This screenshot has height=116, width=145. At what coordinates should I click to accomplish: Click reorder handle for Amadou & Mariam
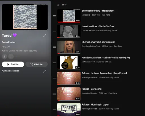point(54,63)
